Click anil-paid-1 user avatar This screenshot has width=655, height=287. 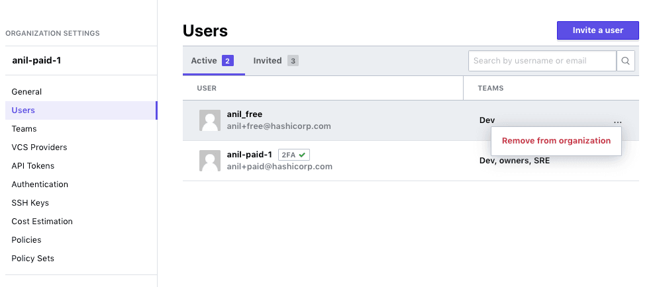pos(210,161)
